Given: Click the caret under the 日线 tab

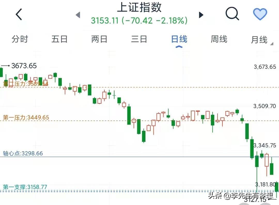Looking at the screenshot, I should (x=179, y=47).
